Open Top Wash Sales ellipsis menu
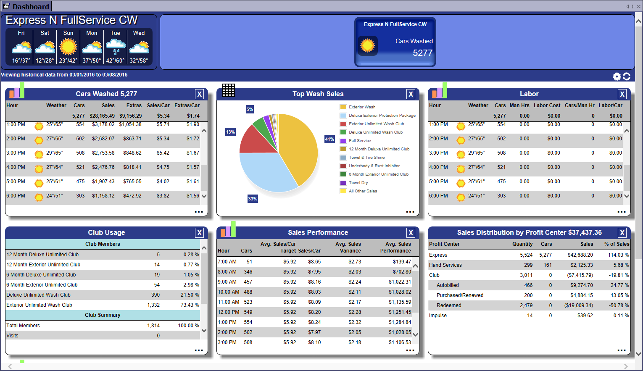This screenshot has width=643, height=371. pyautogui.click(x=410, y=212)
